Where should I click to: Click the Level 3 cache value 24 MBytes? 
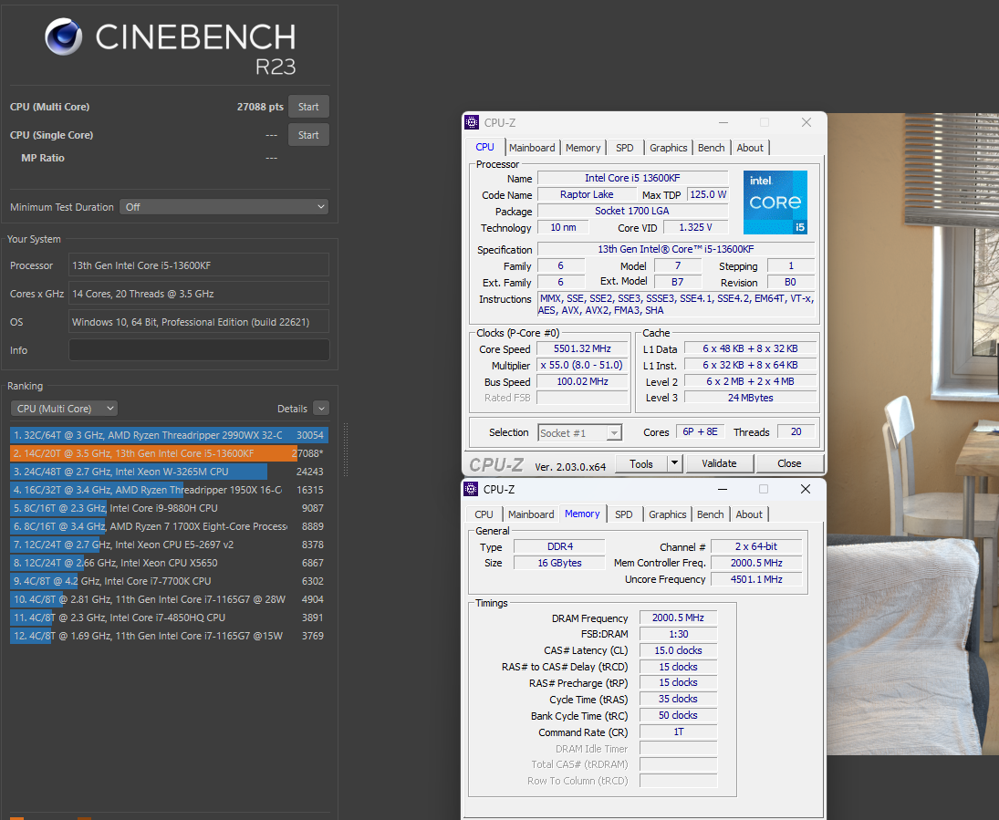[x=751, y=398]
